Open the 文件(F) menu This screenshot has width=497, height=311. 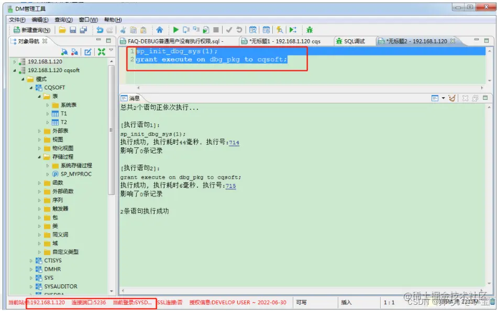(17, 20)
